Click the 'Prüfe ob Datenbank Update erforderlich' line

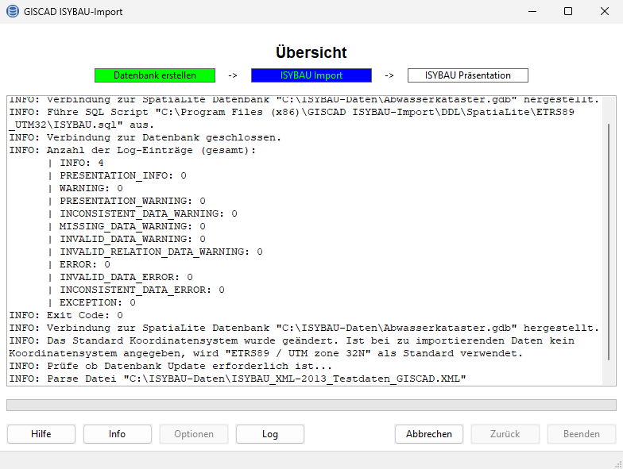tap(170, 366)
